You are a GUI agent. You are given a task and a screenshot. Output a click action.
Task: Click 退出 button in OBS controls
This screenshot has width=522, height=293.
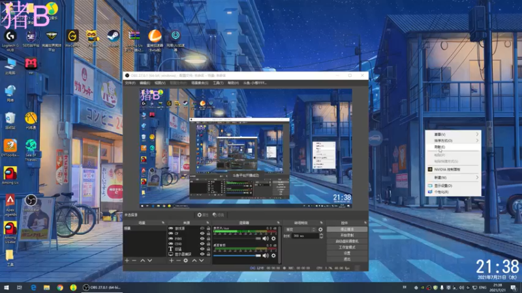coord(347,259)
